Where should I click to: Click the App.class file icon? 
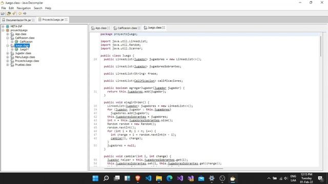[12, 34]
